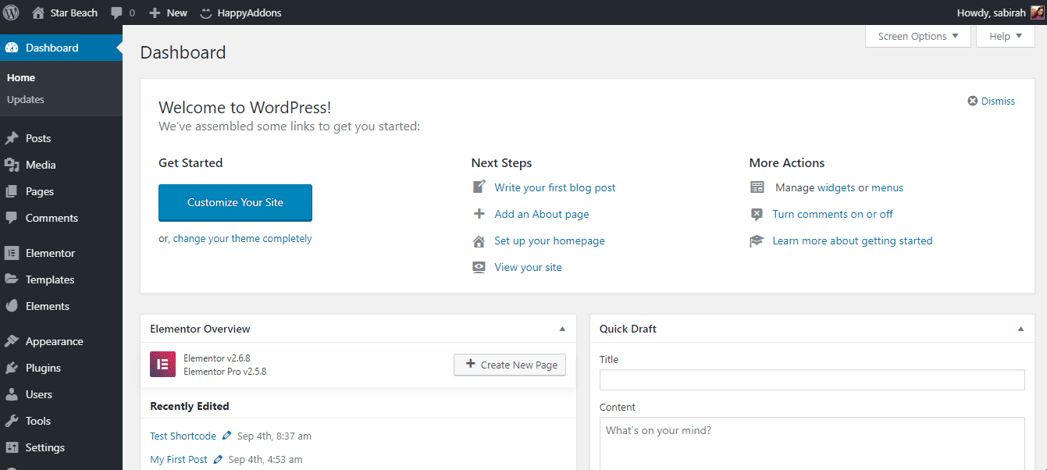The width and height of the screenshot is (1047, 470).
Task: Click the Customize Your Site button
Action: tap(235, 203)
